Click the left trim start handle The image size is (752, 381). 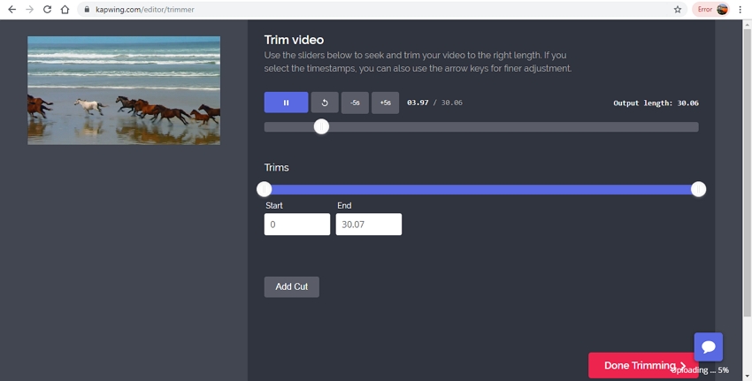click(x=265, y=189)
